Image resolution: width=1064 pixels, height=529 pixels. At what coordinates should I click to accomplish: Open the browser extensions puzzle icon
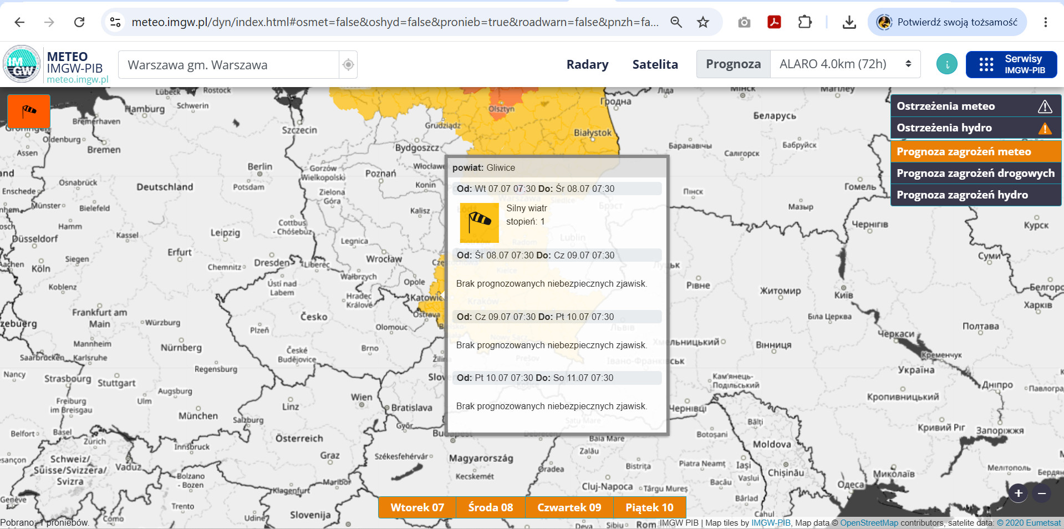[805, 22]
